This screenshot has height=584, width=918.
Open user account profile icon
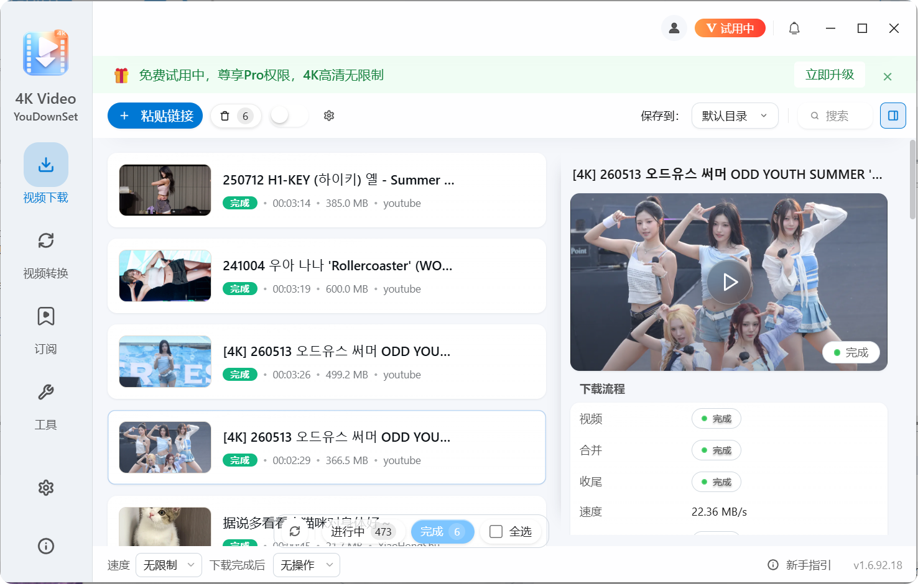point(674,28)
